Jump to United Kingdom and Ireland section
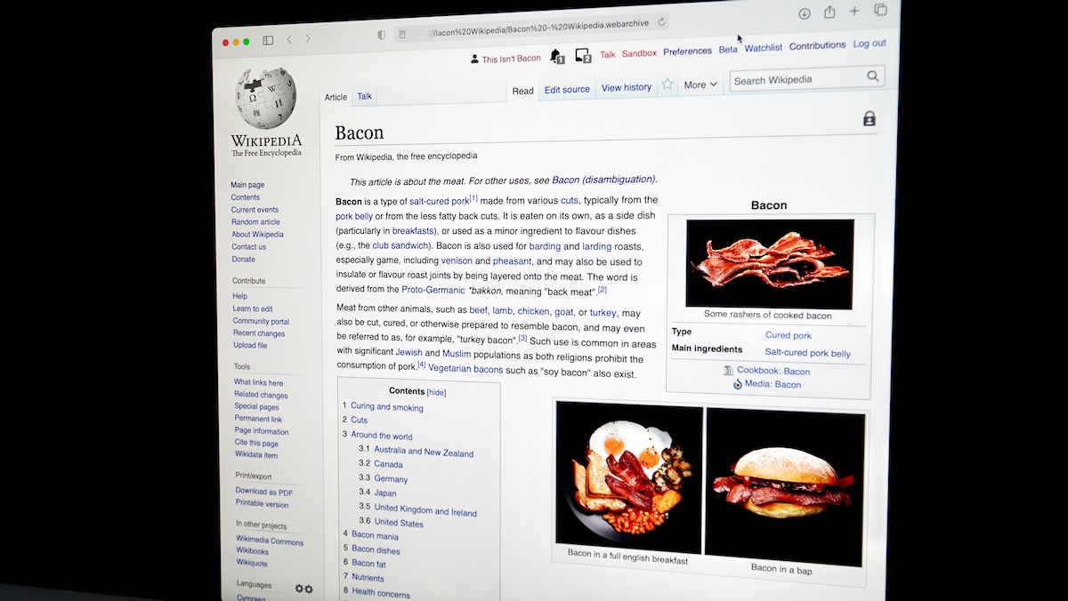The width and height of the screenshot is (1068, 601). tap(425, 510)
